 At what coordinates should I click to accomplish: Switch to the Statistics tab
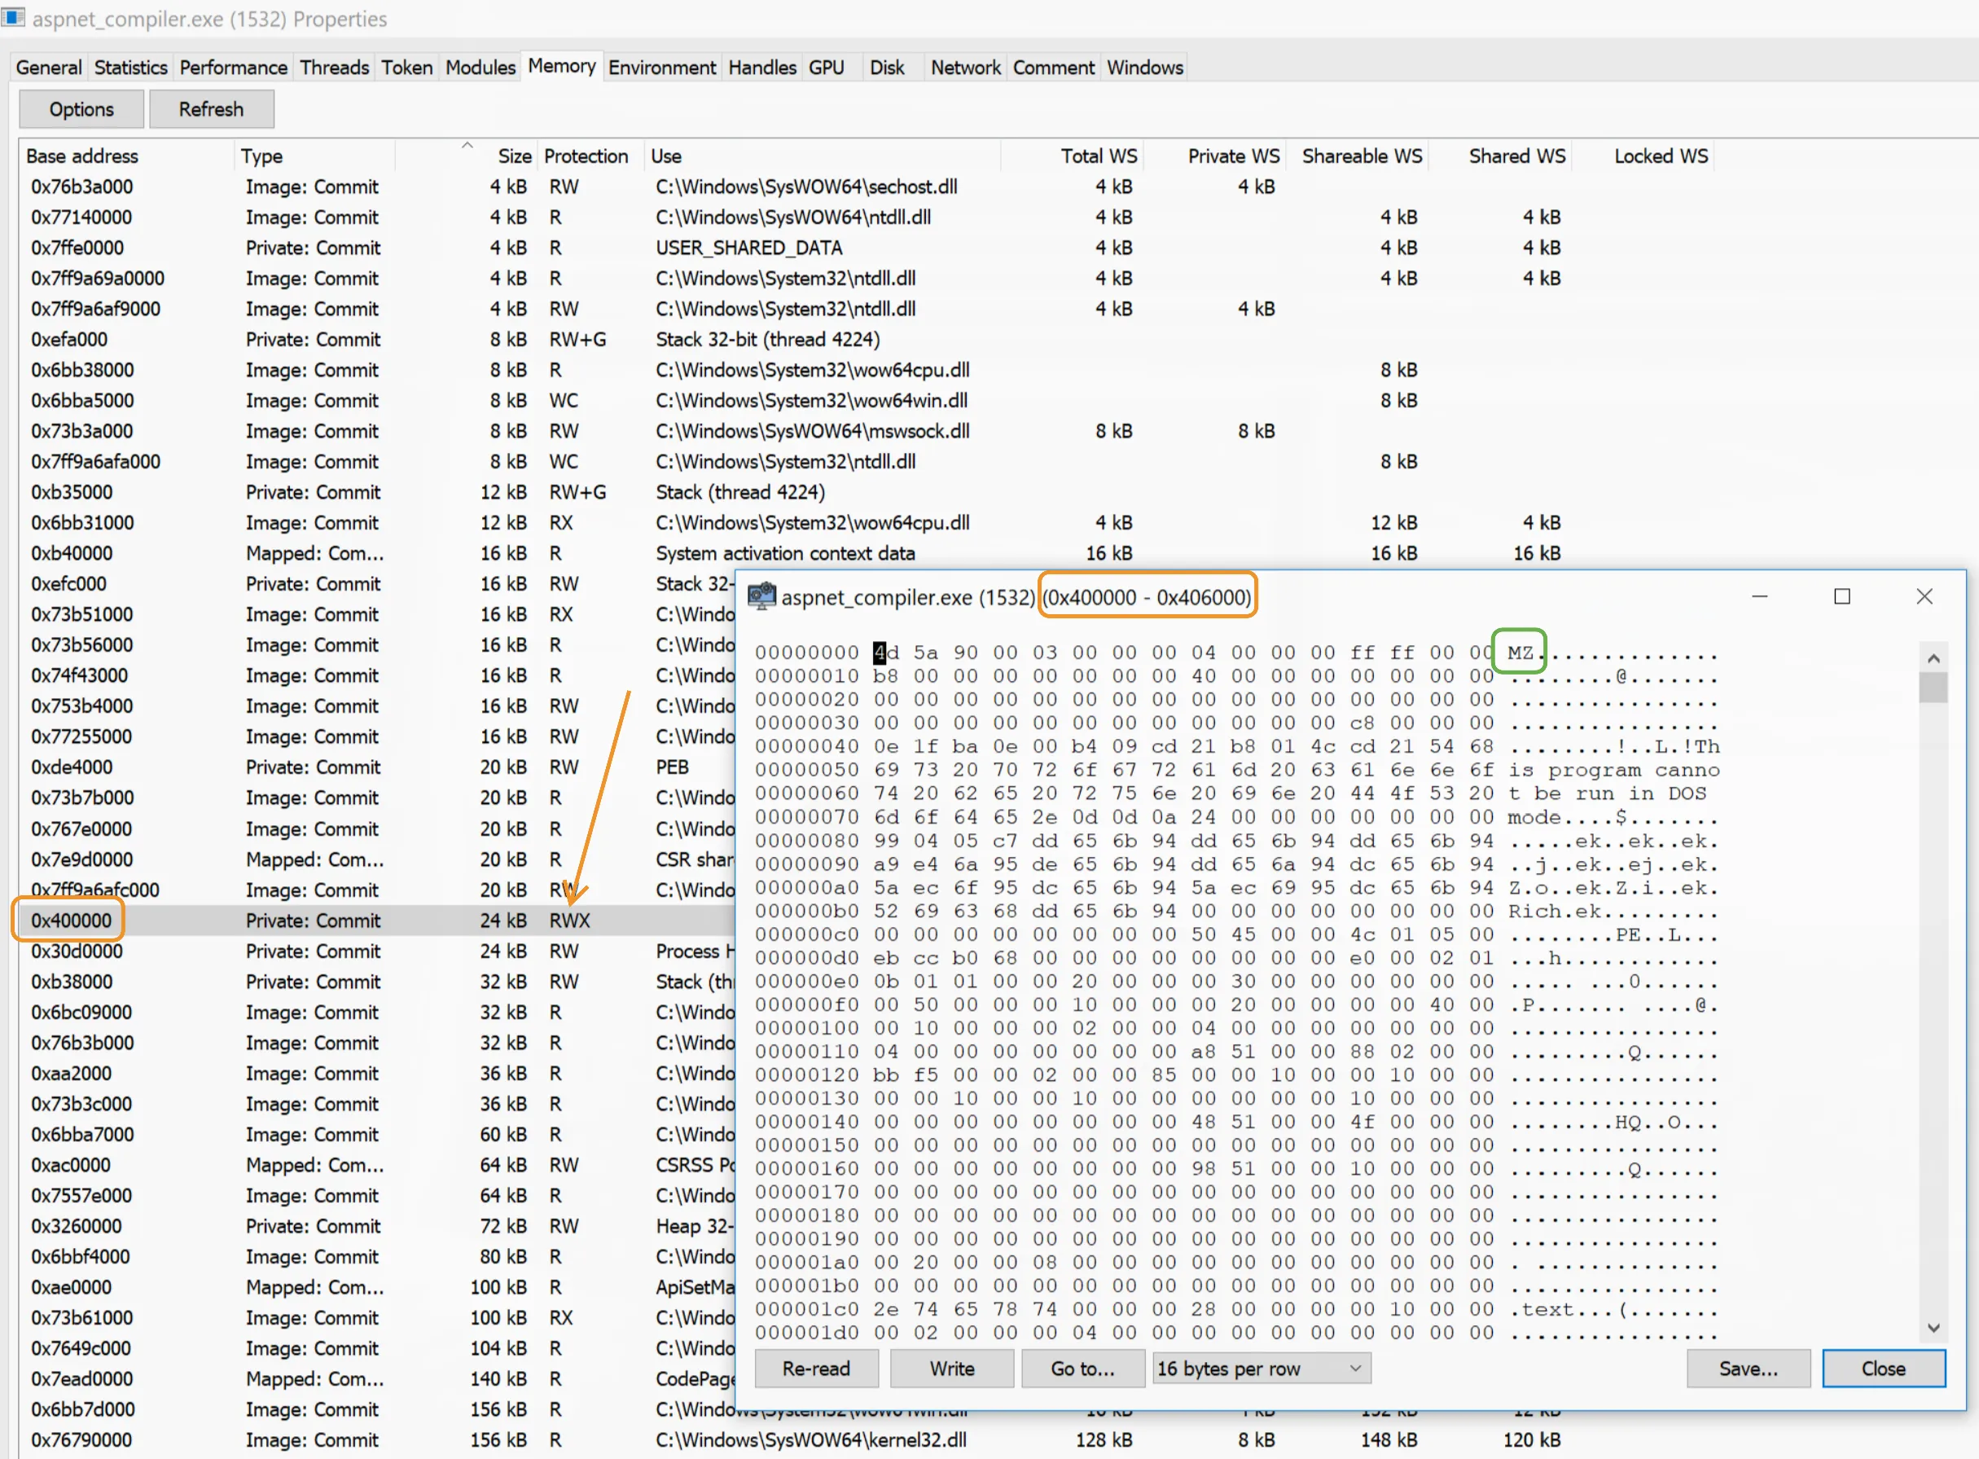pyautogui.click(x=130, y=67)
